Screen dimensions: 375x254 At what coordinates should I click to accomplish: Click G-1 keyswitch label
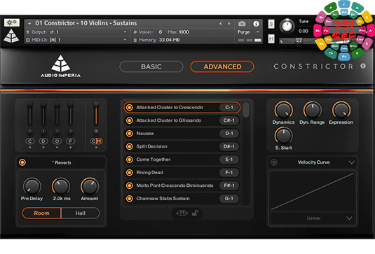point(229,199)
